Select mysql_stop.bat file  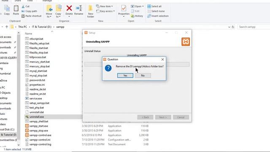38,76
